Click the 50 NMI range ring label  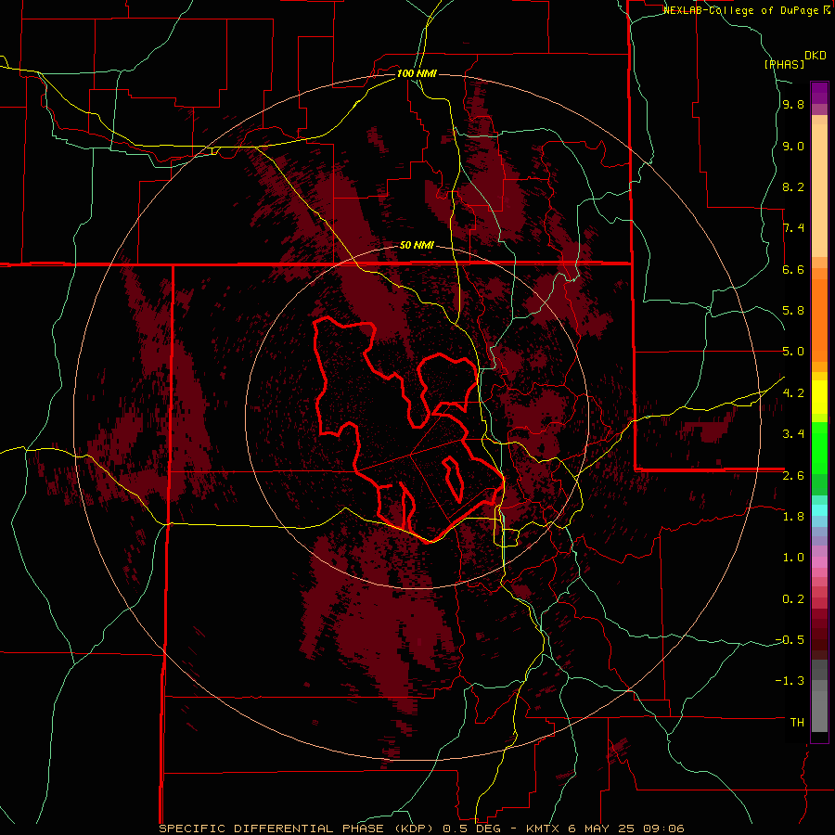click(417, 246)
